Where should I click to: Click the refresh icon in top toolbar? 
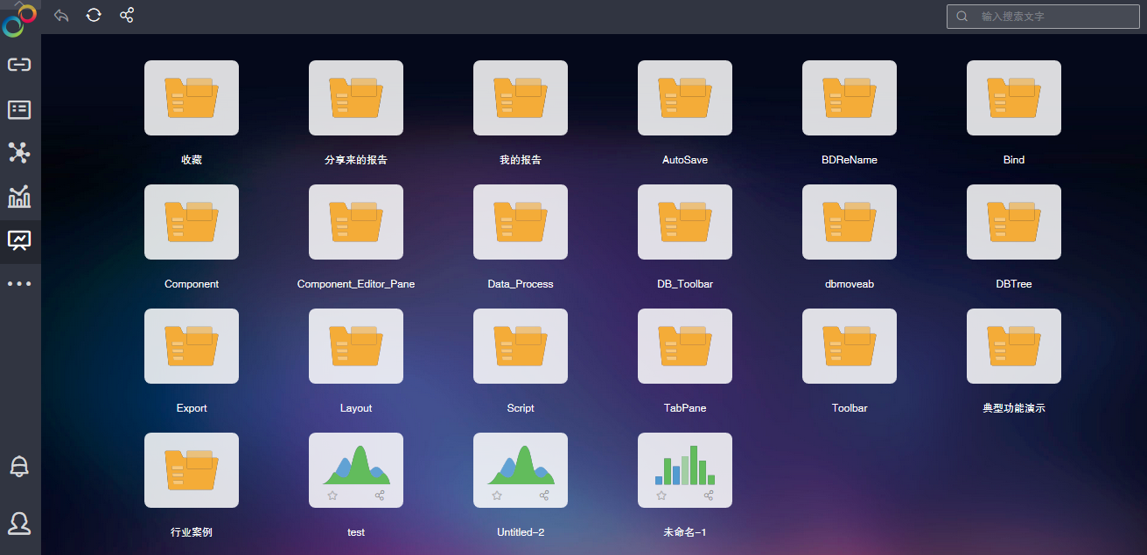click(94, 16)
